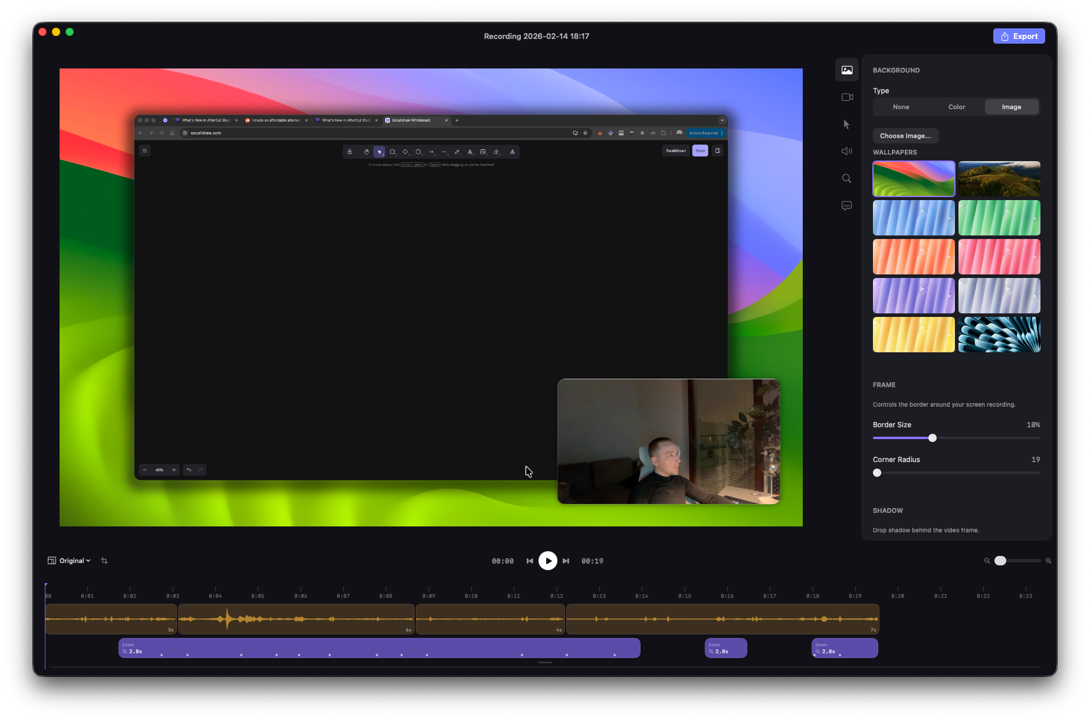This screenshot has height=720, width=1090.
Task: Open the Captions speech bubble icon
Action: point(846,206)
